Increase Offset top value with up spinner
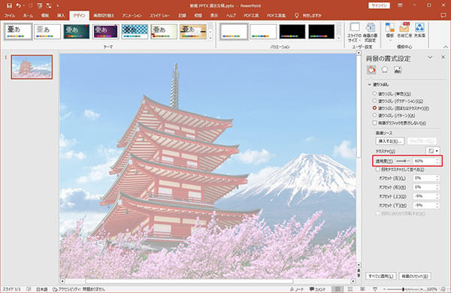The height and width of the screenshot is (293, 451). (x=437, y=195)
